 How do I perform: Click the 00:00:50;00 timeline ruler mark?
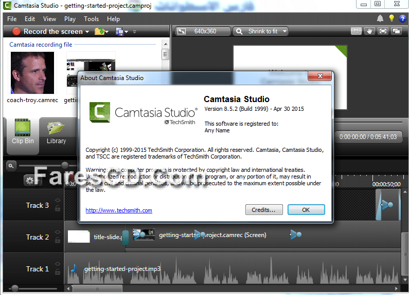click(386, 184)
